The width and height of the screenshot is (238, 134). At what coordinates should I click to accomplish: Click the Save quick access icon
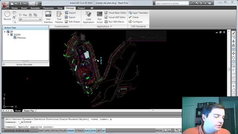click(21, 3)
